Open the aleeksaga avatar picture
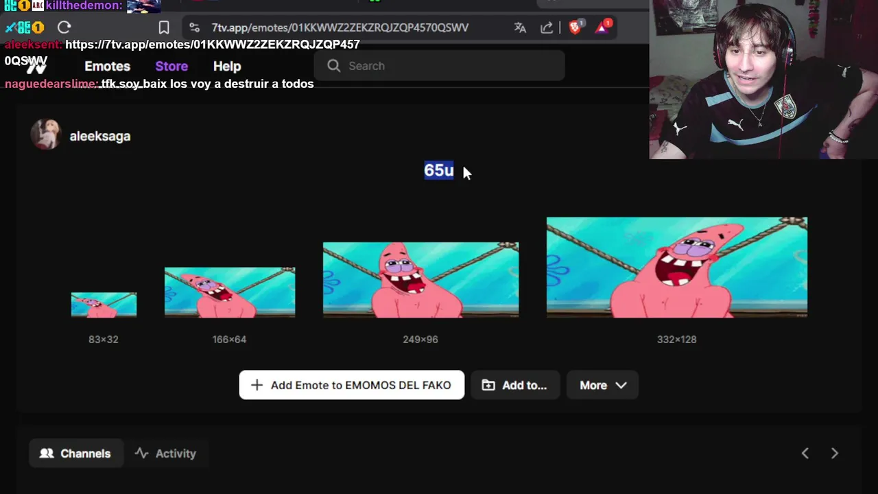This screenshot has width=878, height=494. (46, 134)
